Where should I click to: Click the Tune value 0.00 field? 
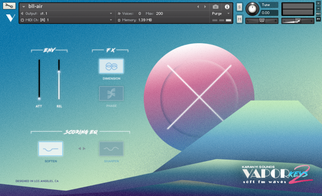(x=269, y=13)
